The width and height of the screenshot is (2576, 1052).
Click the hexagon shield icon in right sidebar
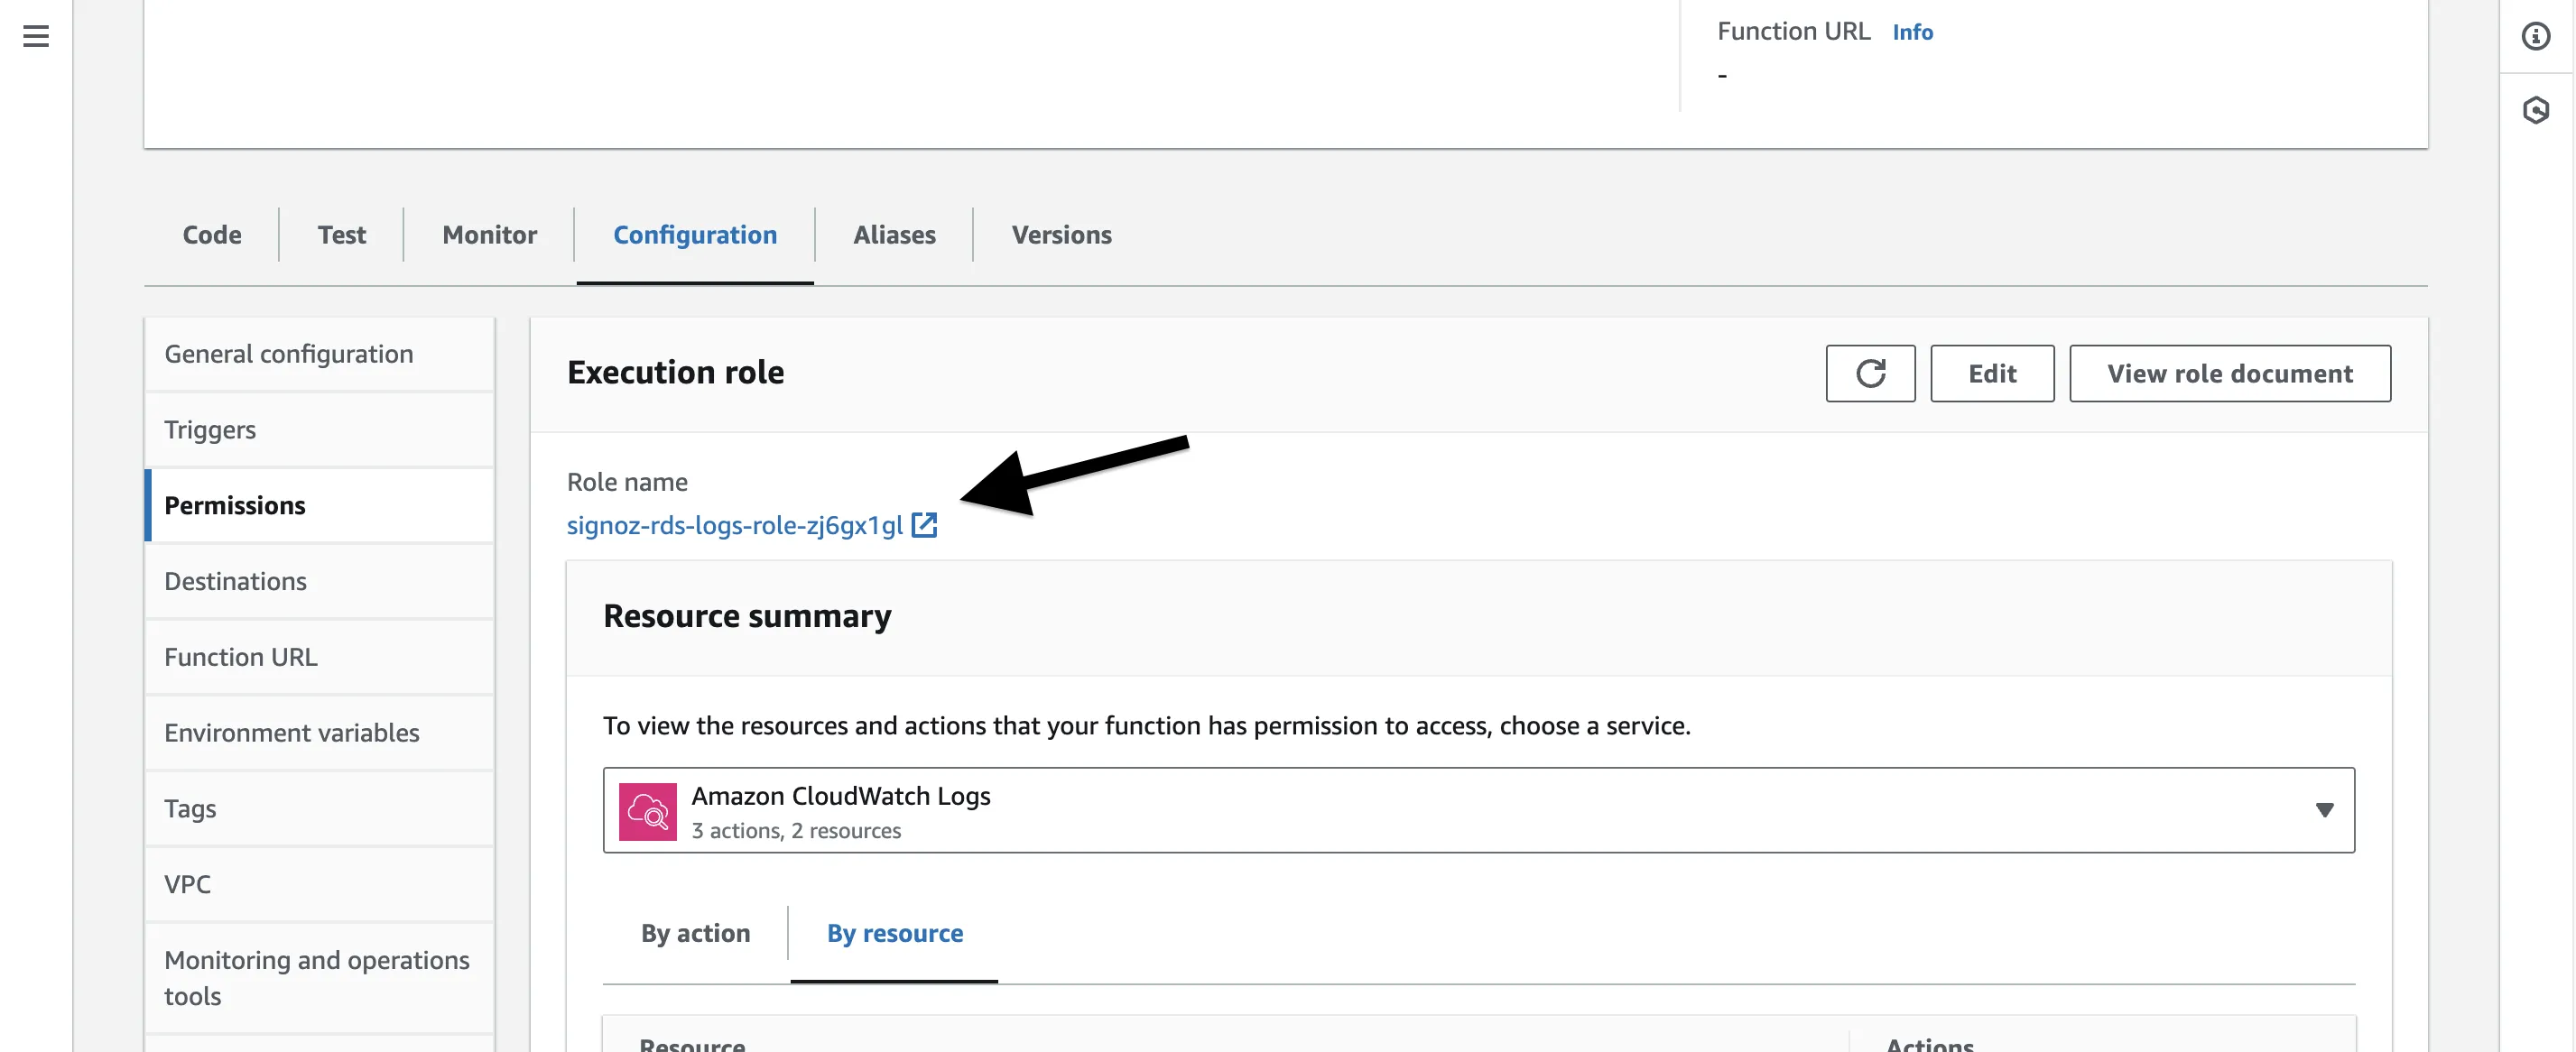2535,109
